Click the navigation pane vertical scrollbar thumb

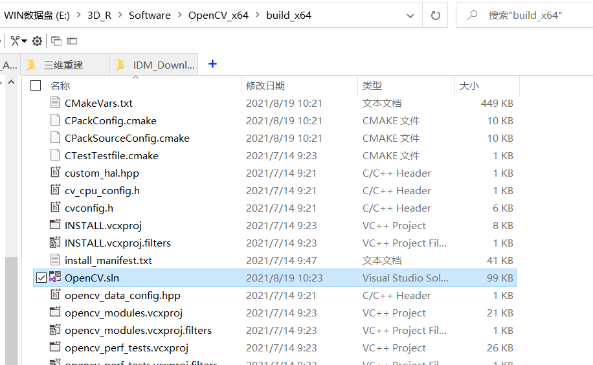(x=12, y=311)
